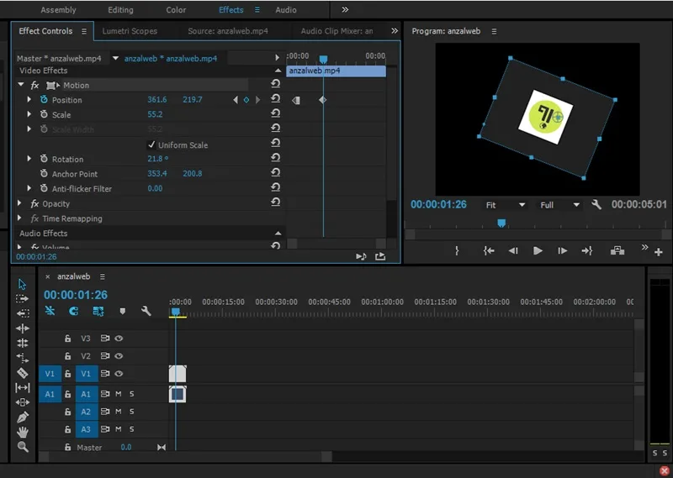
Task: Uncheck the Uniform Scale checkbox
Action: click(151, 144)
